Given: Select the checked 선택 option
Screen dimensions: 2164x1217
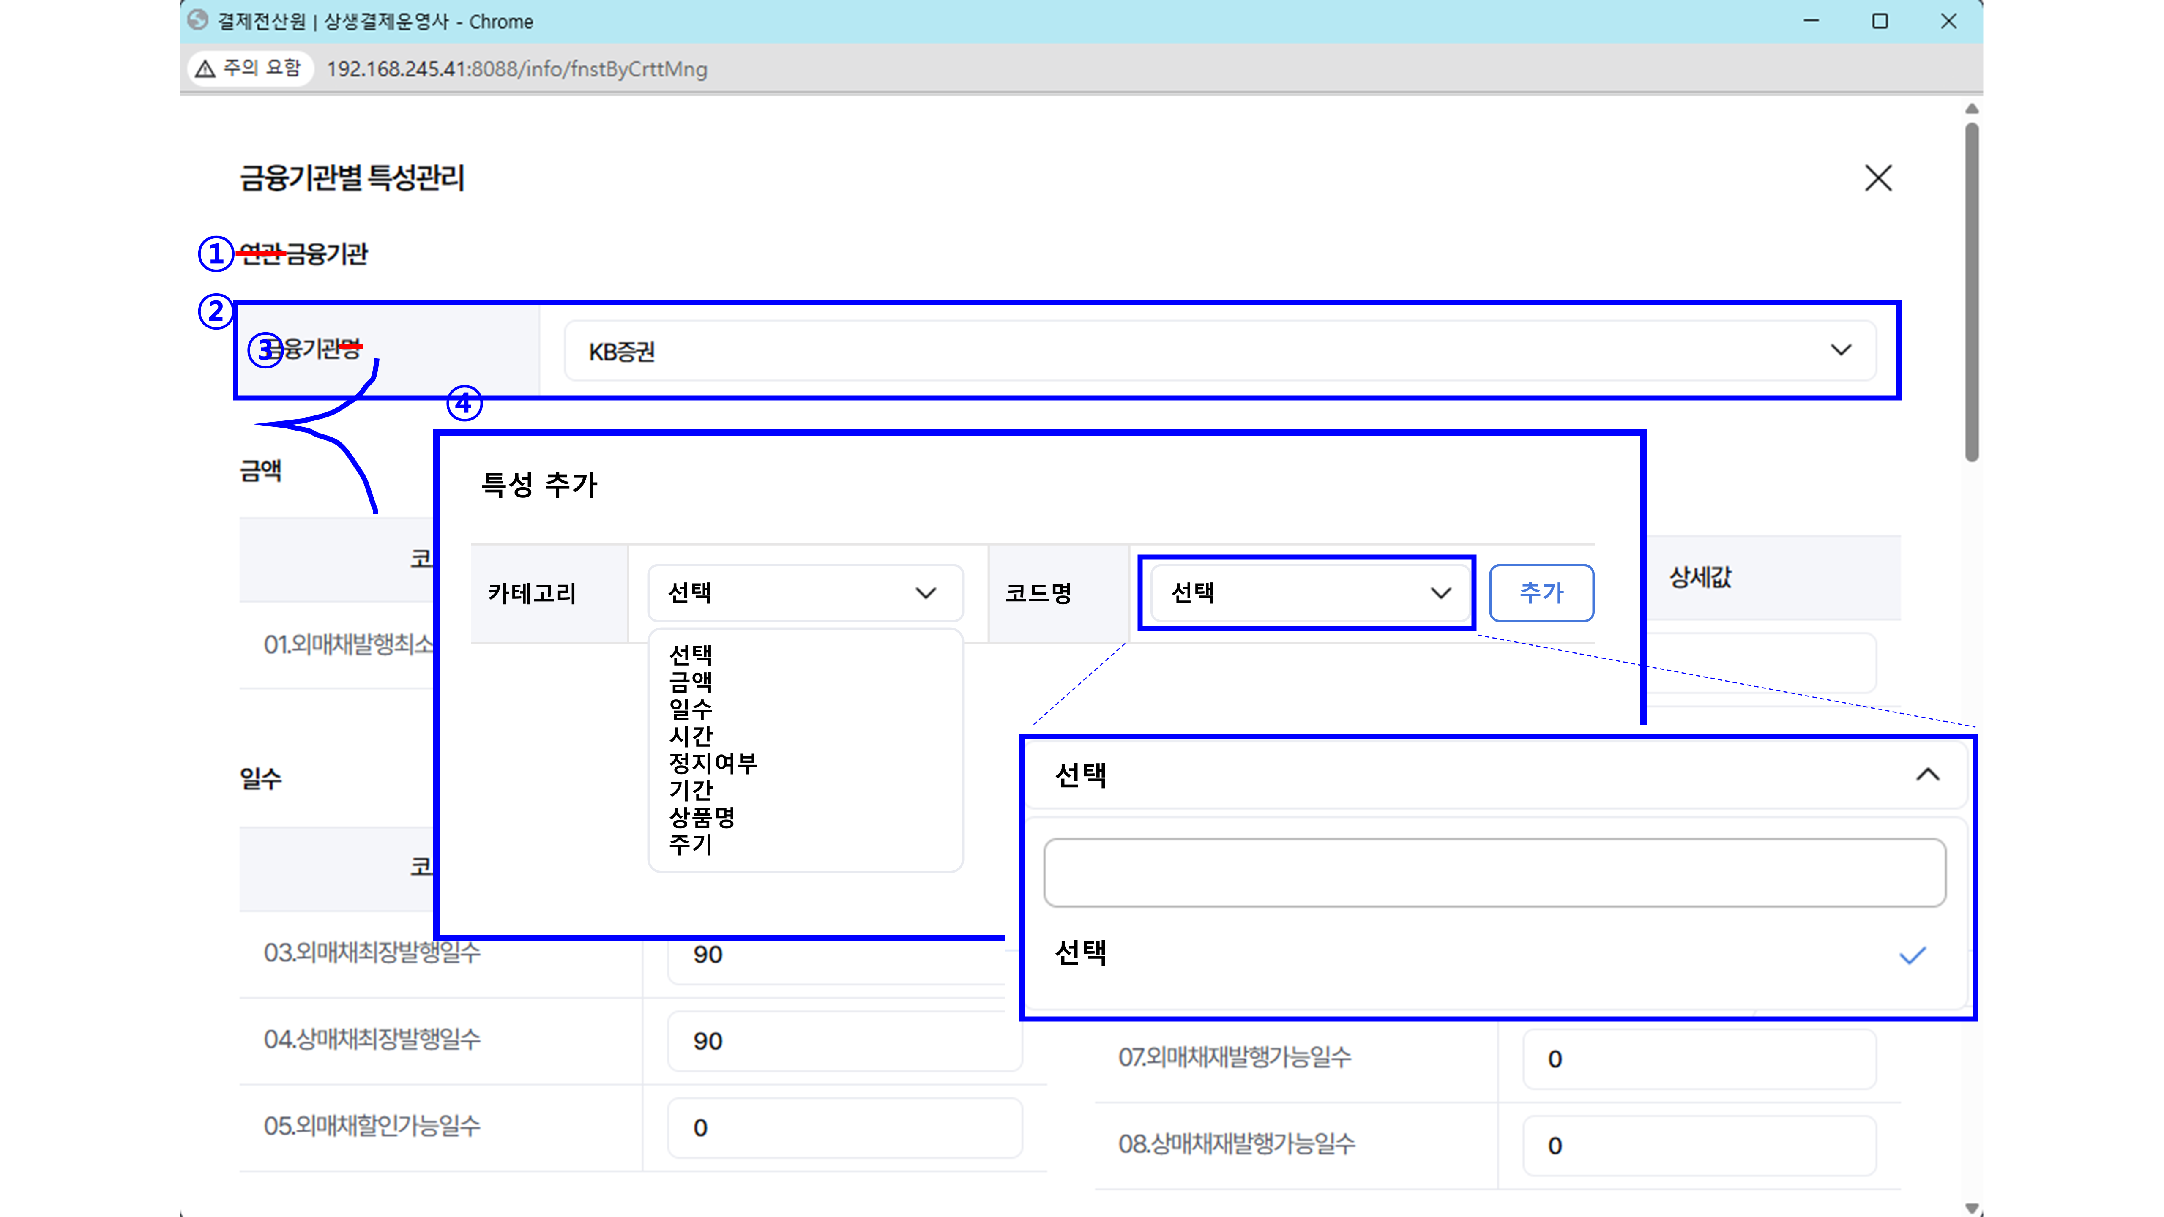Looking at the screenshot, I should [x=1495, y=954].
